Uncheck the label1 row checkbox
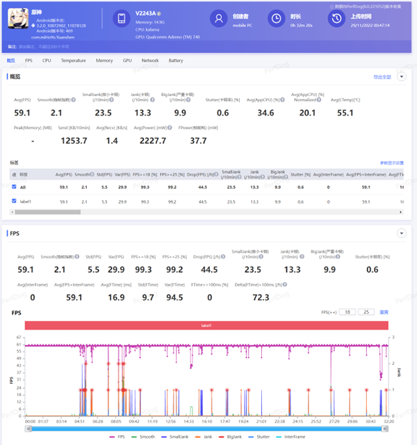 pos(14,201)
